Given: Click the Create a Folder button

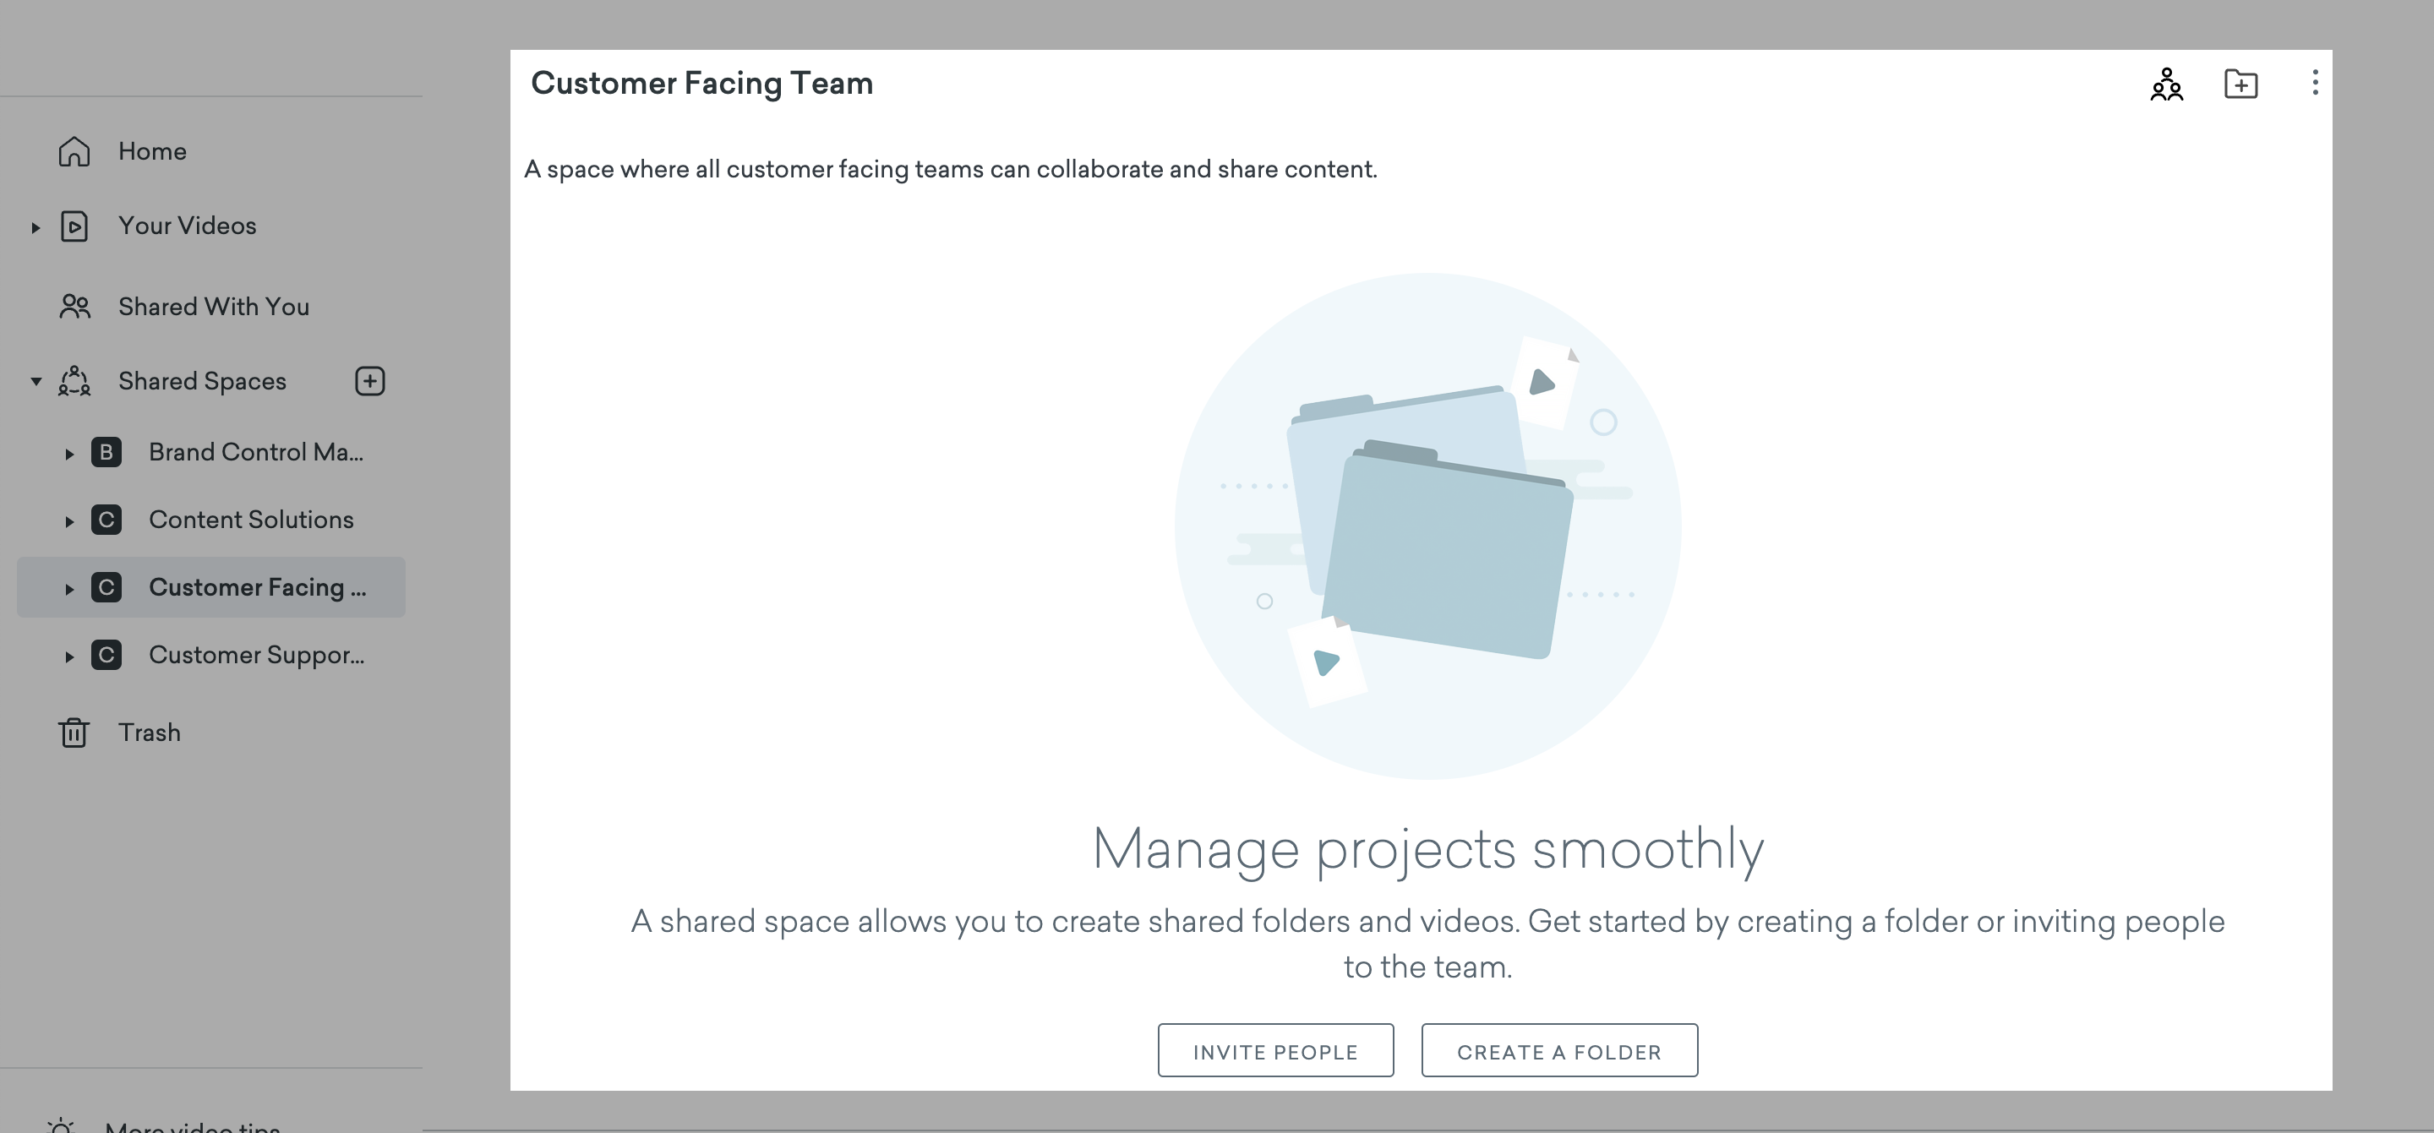Looking at the screenshot, I should [x=1558, y=1051].
